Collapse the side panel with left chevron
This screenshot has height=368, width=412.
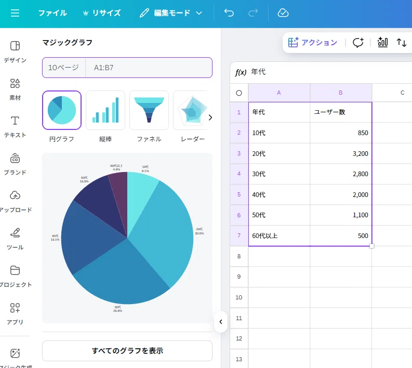point(221,321)
